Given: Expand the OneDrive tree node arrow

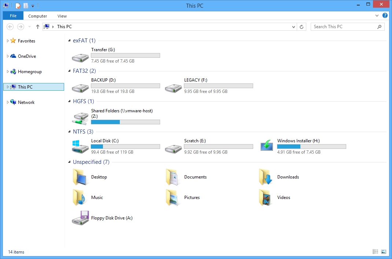Looking at the screenshot, I should pos(8,56).
